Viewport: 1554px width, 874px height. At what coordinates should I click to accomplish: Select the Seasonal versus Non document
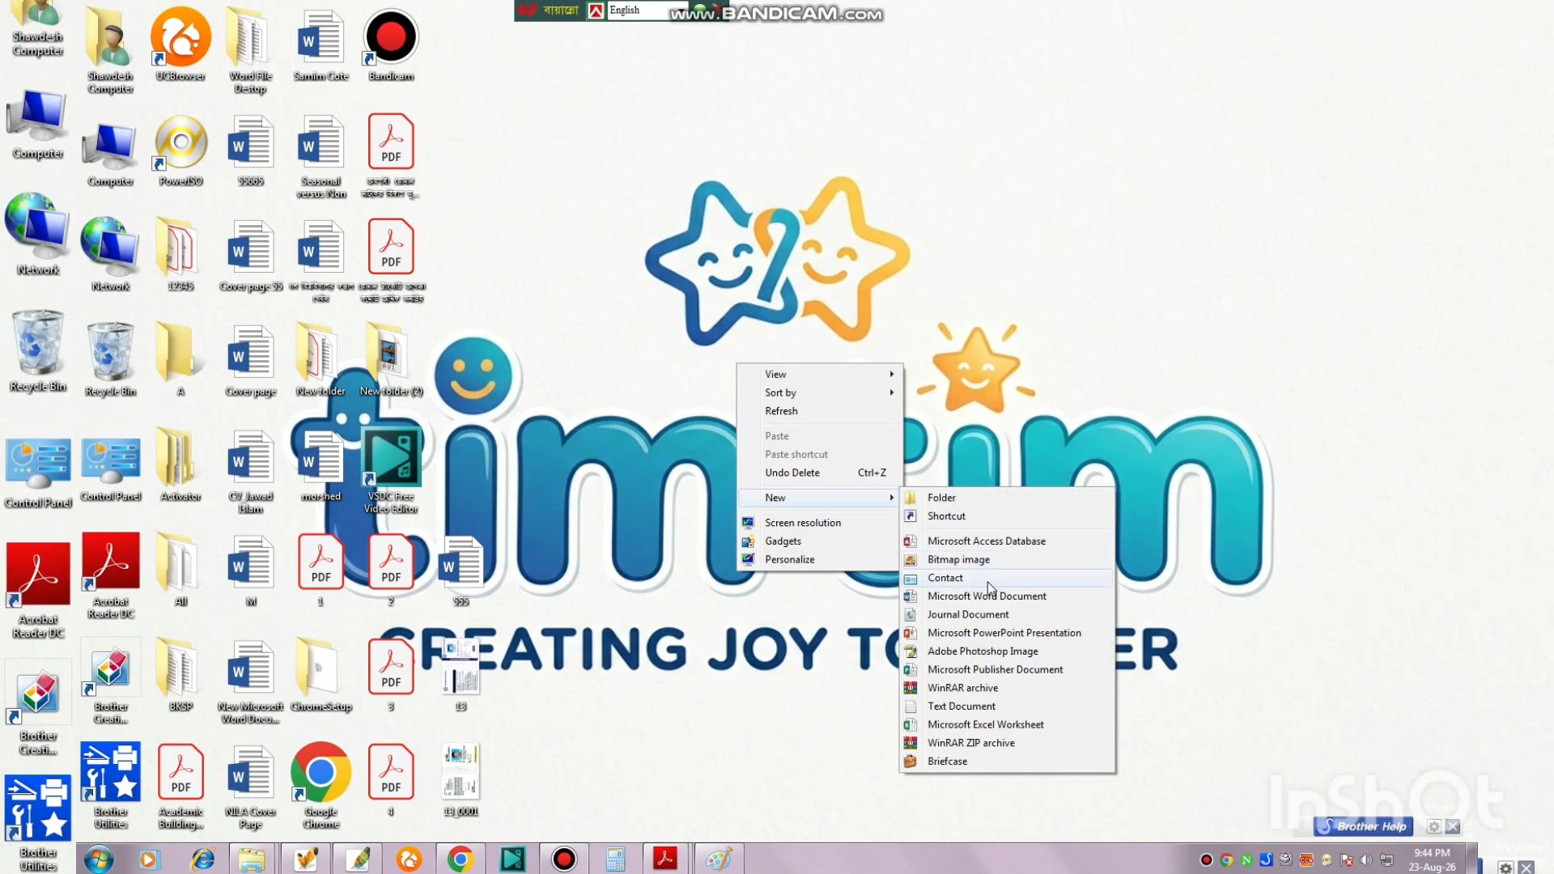tap(321, 156)
